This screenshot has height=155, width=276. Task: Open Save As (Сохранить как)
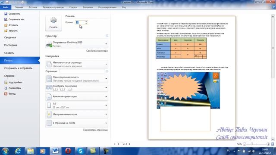pyautogui.click(x=14, y=19)
